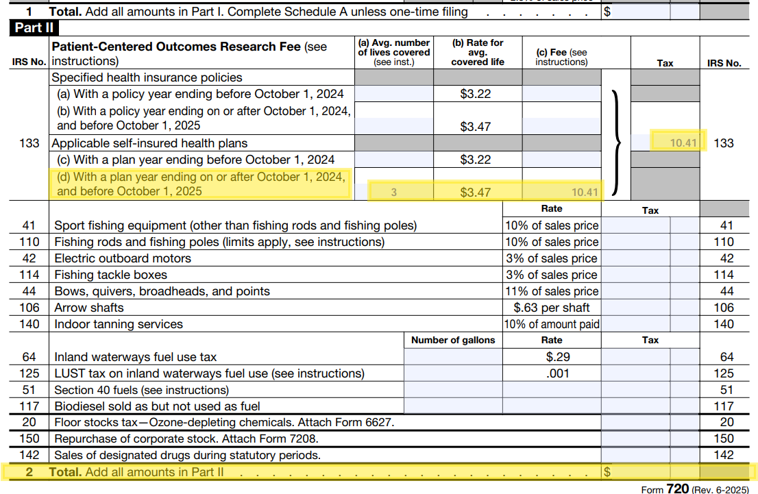Click 'Indoor tanning services' row label
The height and width of the screenshot is (494, 758).
(x=119, y=324)
